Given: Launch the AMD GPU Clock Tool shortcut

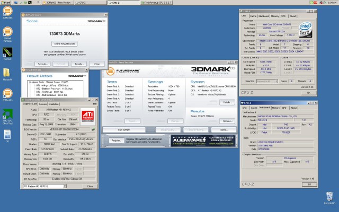Looking at the screenshot, I should [x=7, y=113].
